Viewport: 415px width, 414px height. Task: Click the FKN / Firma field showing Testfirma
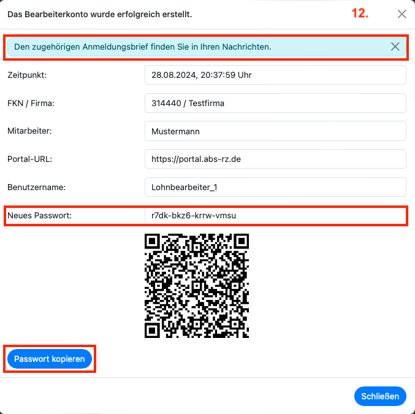(x=275, y=103)
